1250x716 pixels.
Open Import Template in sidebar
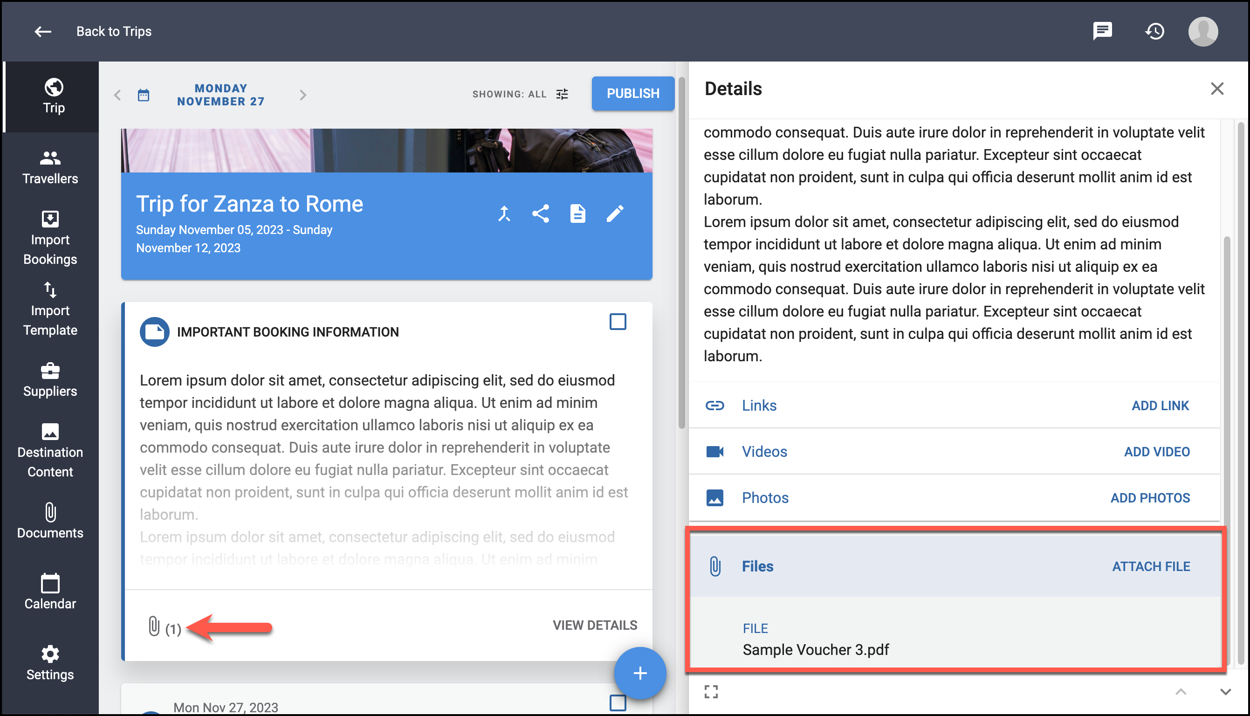[50, 309]
